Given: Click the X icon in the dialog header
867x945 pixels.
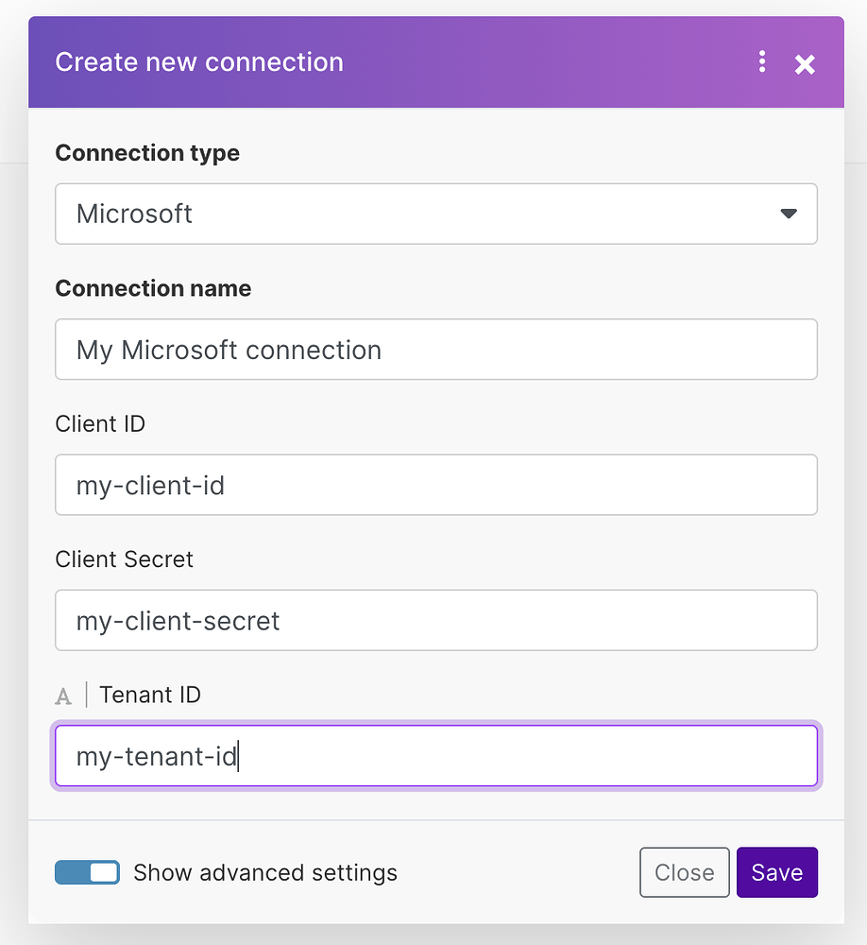Looking at the screenshot, I should (804, 64).
